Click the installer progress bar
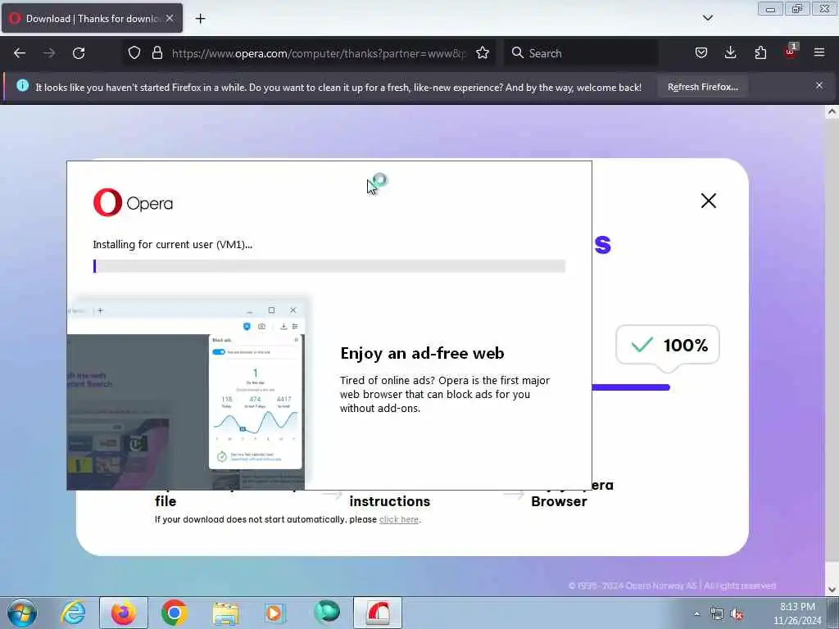839x629 pixels. [x=329, y=266]
